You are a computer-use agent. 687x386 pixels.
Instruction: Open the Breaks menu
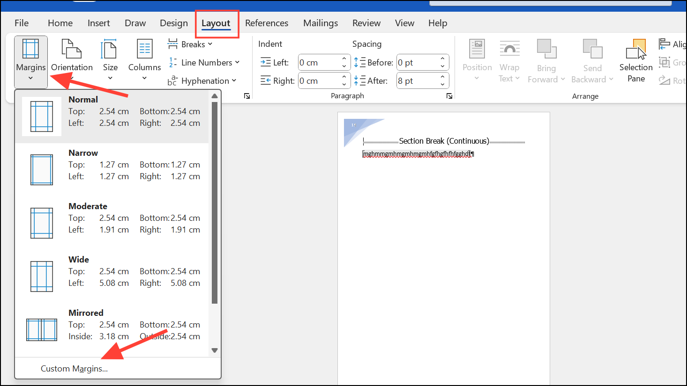pos(190,44)
